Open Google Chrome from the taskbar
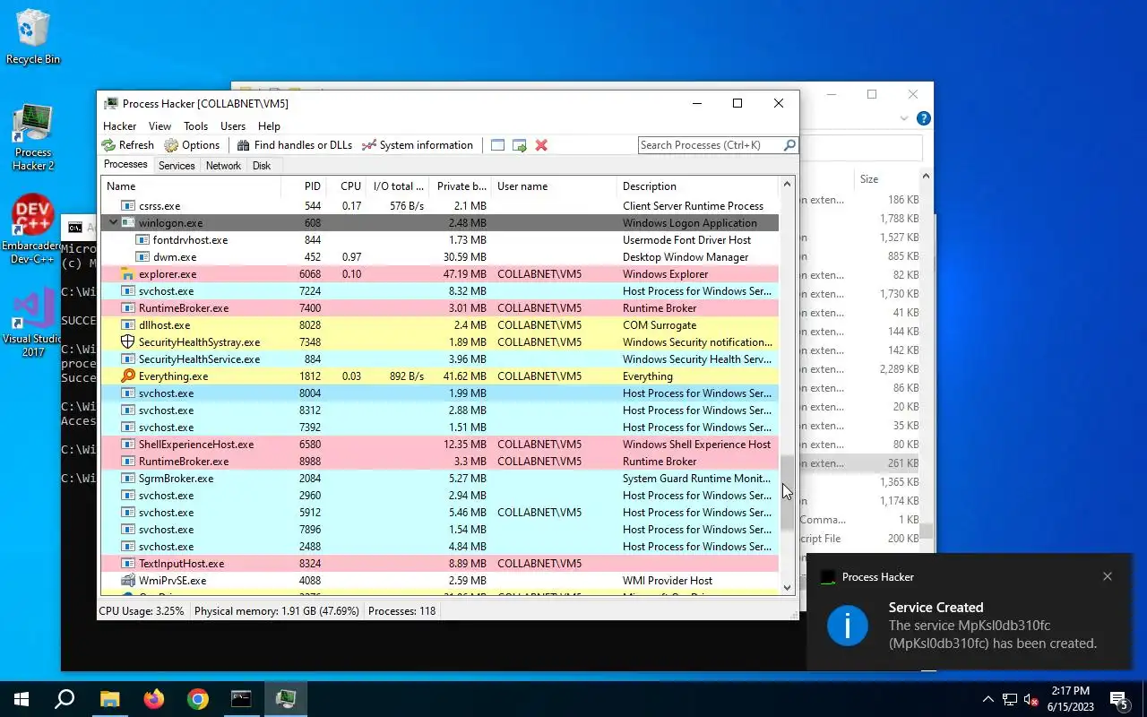The height and width of the screenshot is (717, 1147). tap(198, 699)
